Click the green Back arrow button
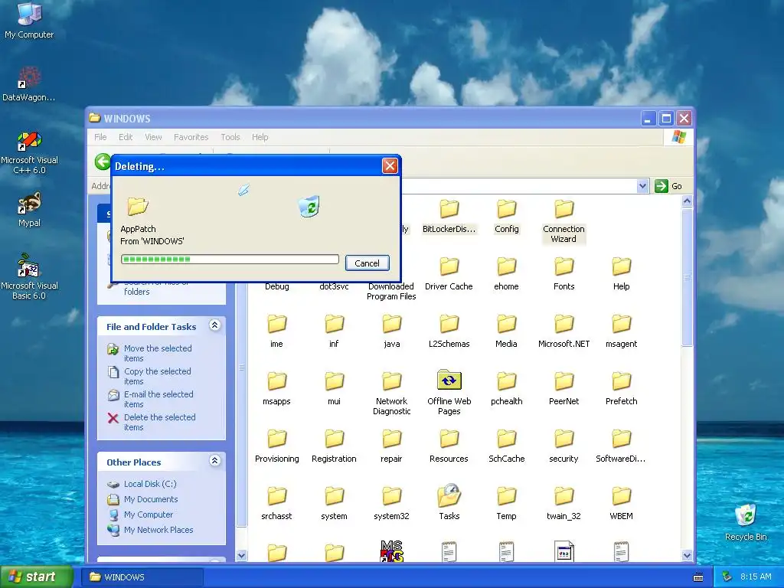 pos(103,162)
